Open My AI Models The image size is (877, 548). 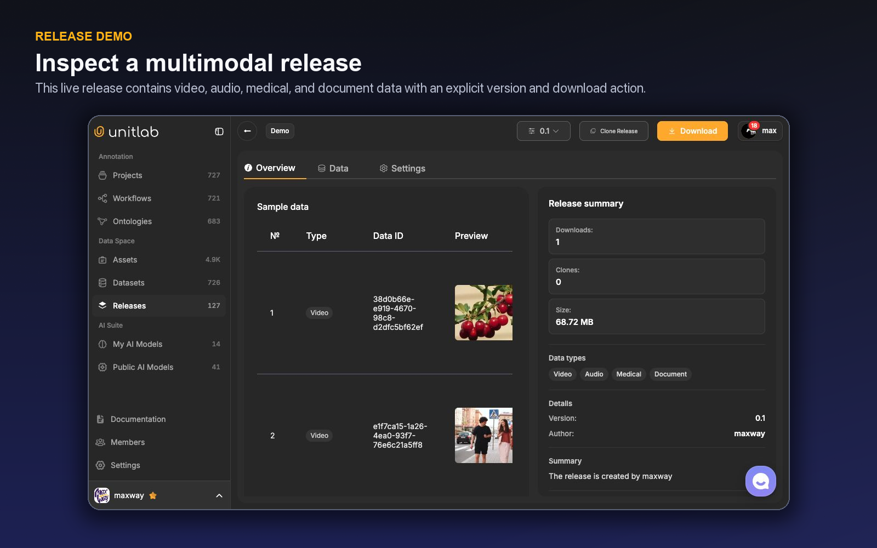point(160,344)
